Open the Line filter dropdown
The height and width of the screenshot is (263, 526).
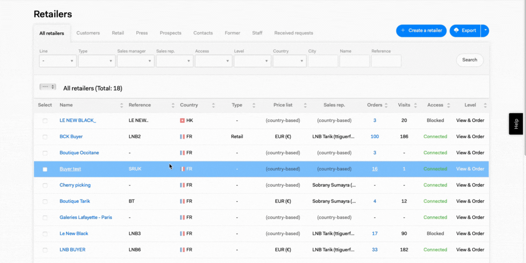pos(58,61)
